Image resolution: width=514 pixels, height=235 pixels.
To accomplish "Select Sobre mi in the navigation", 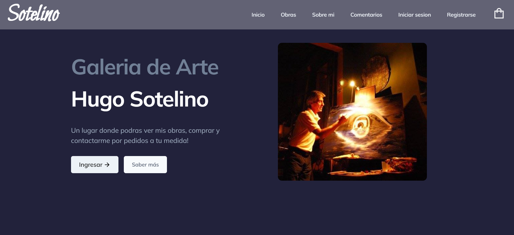I will [x=323, y=15].
